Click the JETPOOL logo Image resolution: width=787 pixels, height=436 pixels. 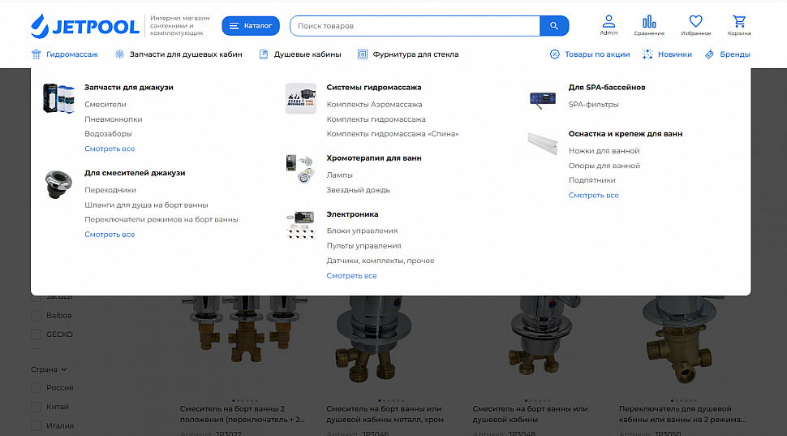point(85,26)
